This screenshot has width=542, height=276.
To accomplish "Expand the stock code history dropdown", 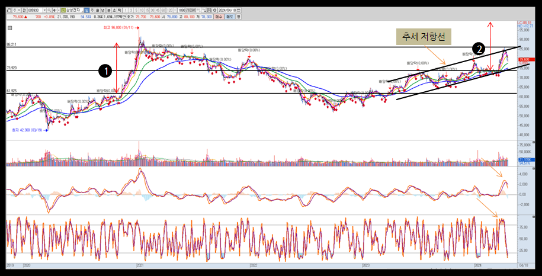I will (x=44, y=10).
